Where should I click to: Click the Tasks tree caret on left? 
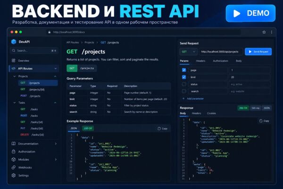pos(15,103)
